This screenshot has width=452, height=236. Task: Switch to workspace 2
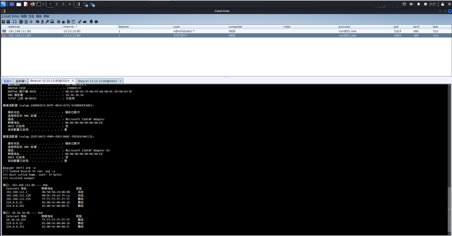point(57,4)
